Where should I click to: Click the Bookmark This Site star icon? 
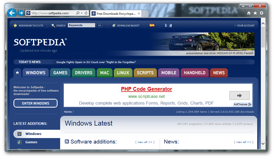(15, 26)
